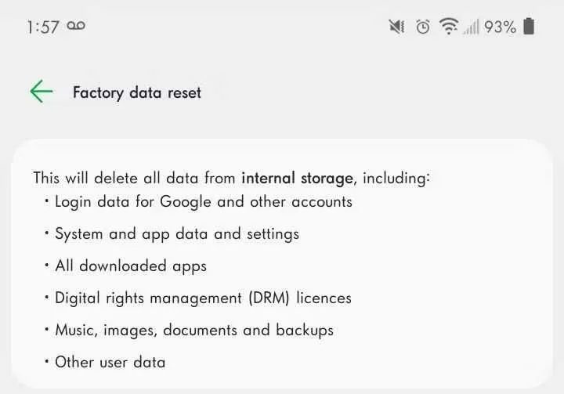The height and width of the screenshot is (394, 564).
Task: Tap the Wi-Fi signal icon
Action: (x=449, y=27)
